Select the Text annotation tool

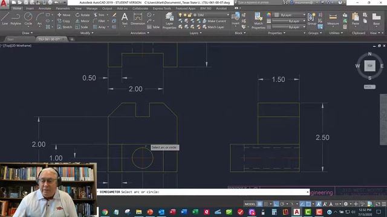click(125, 19)
